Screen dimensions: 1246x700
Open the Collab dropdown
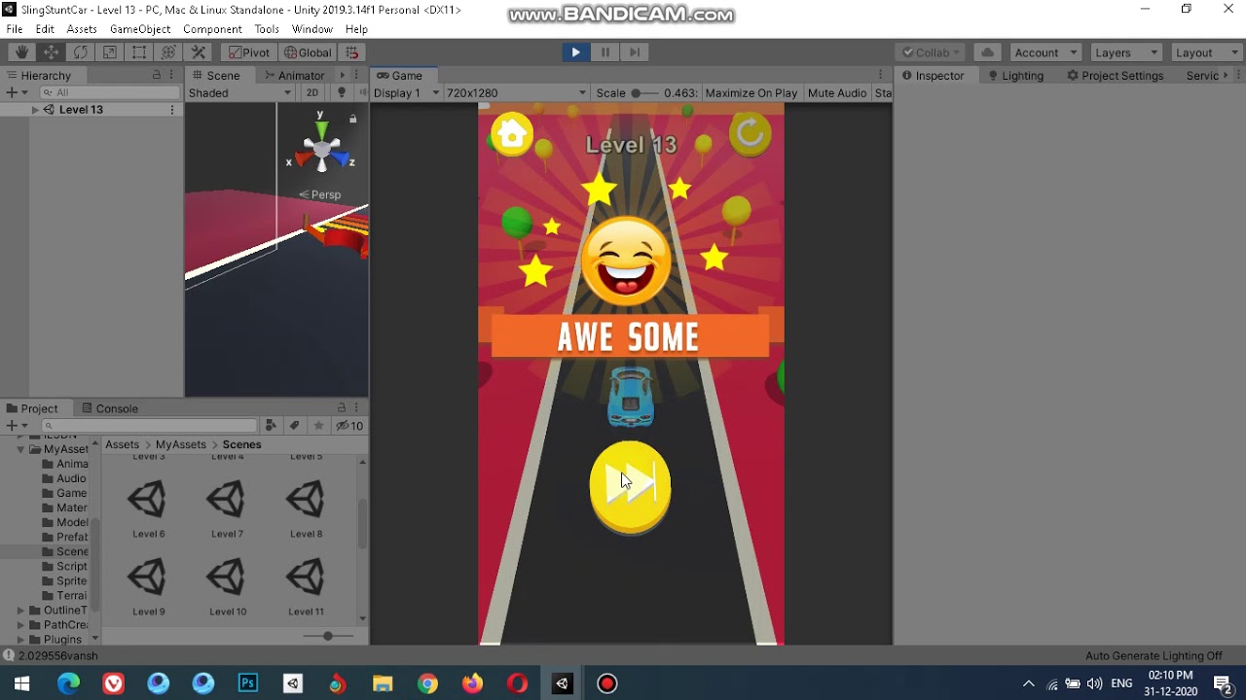click(x=931, y=52)
